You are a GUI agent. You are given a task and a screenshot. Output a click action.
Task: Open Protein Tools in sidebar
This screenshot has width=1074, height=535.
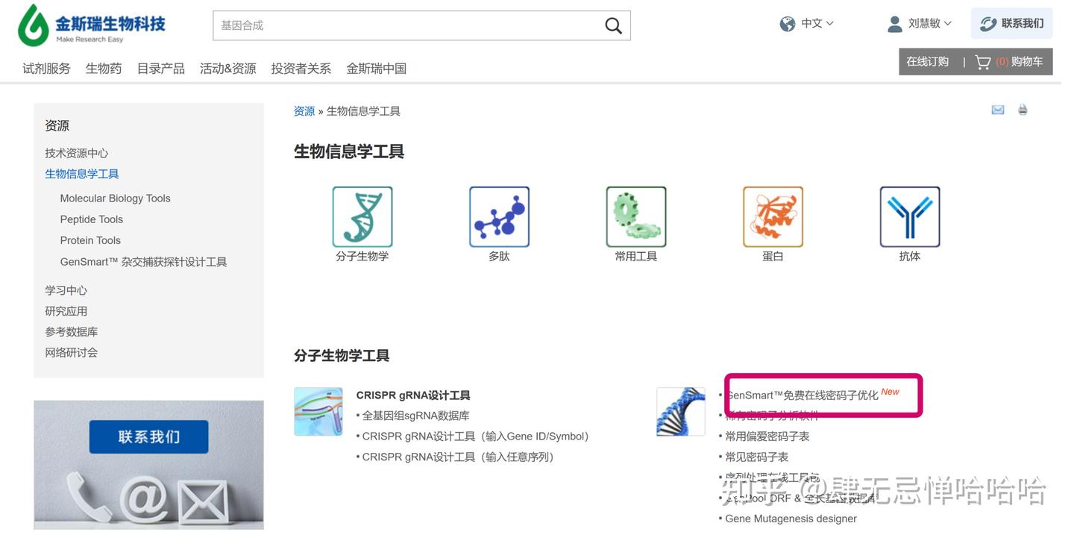(90, 240)
